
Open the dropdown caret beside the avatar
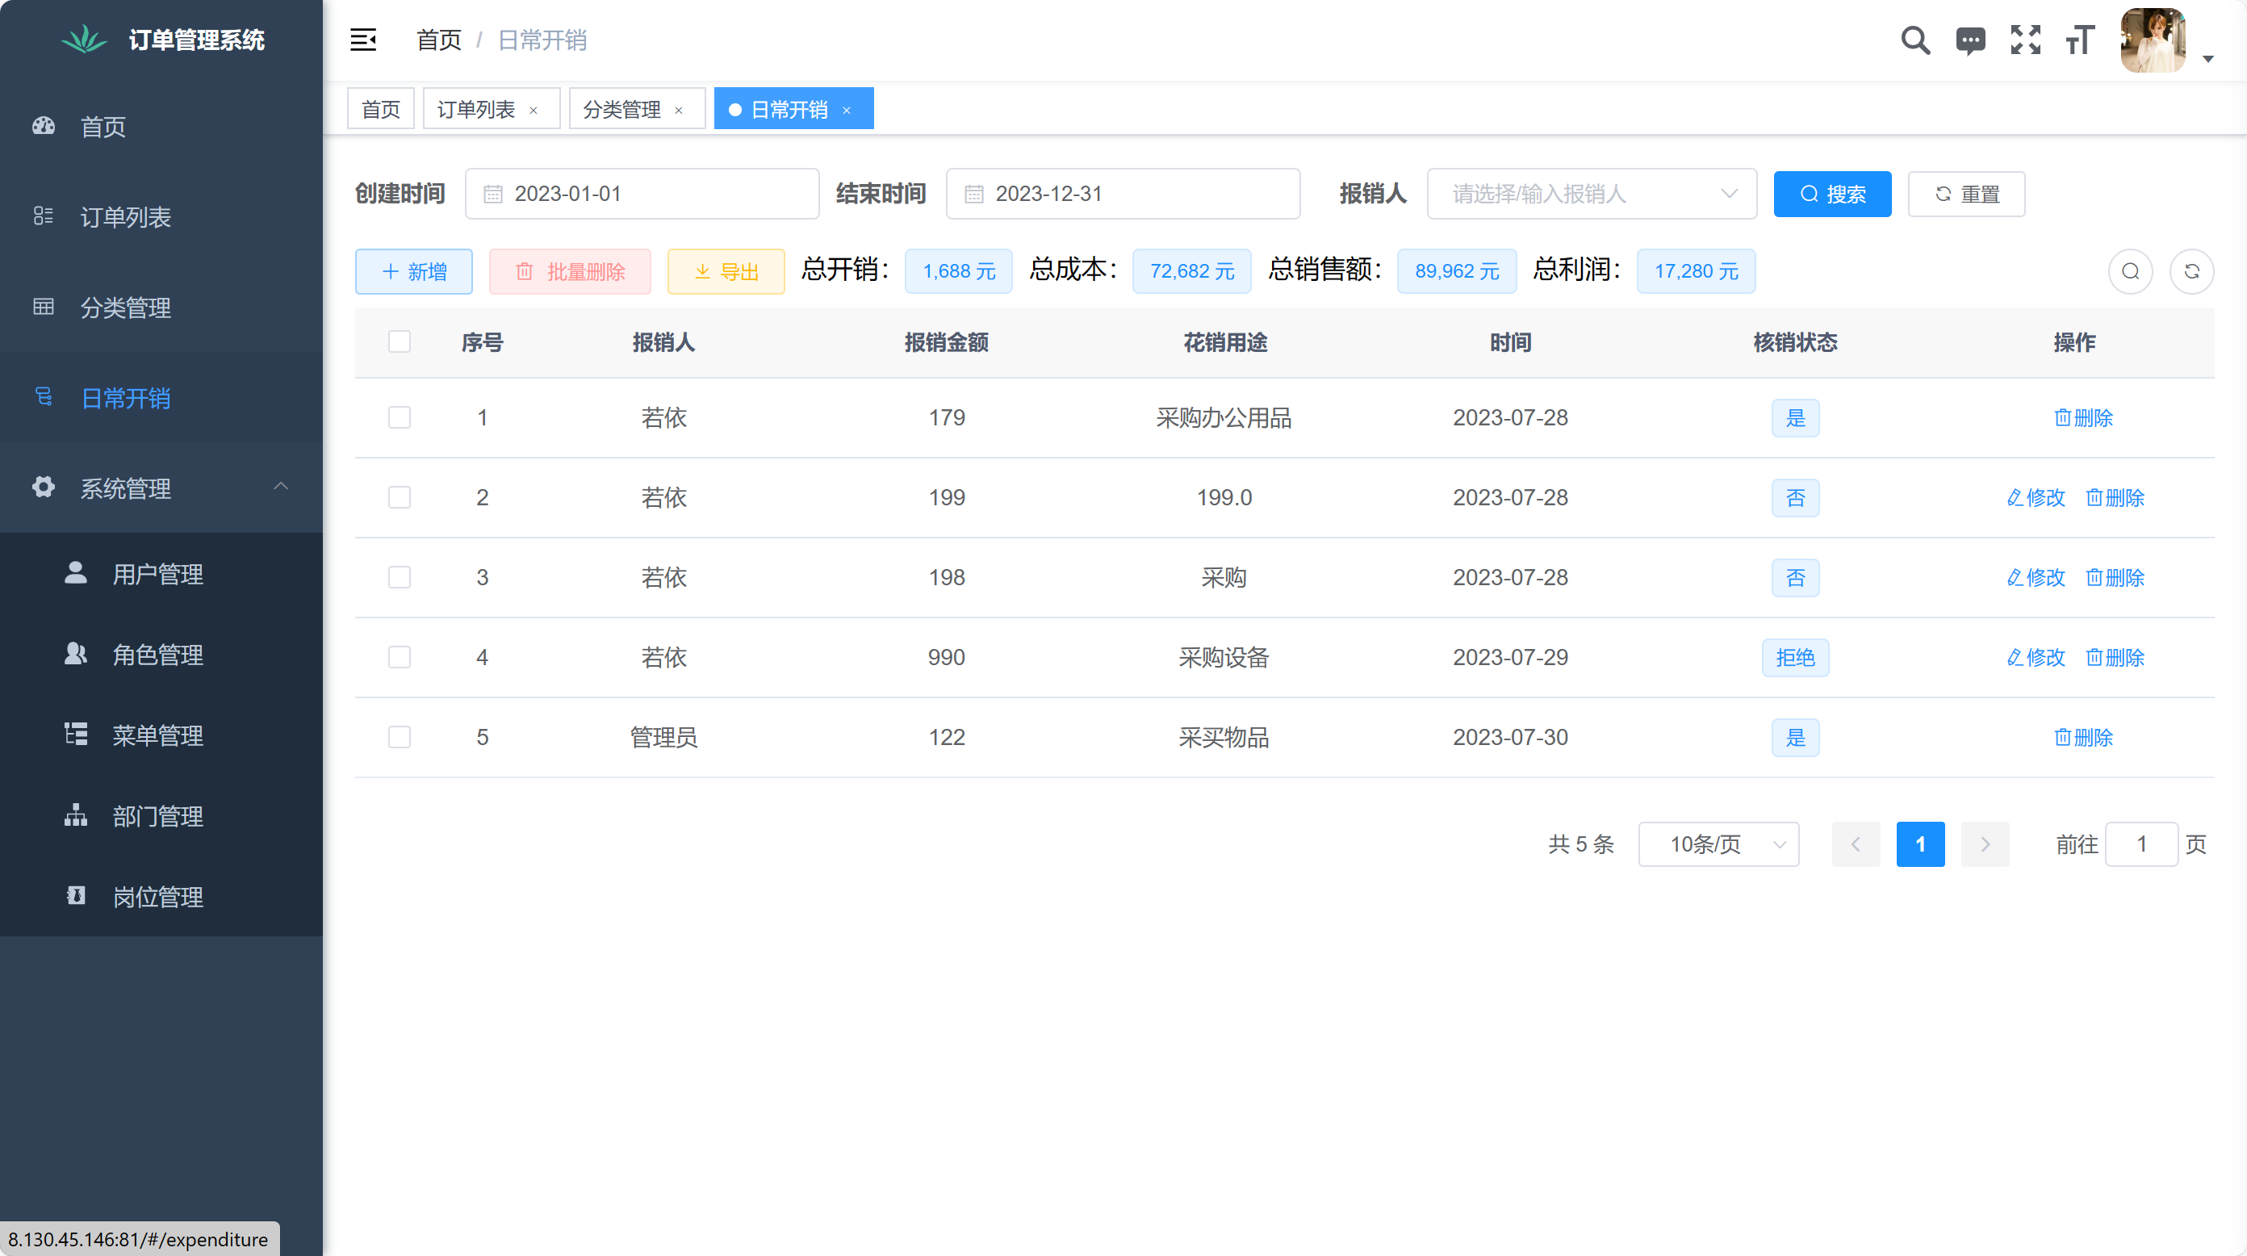pos(2207,59)
